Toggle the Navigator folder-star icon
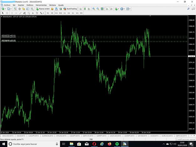The image size is (196, 147). point(24,9)
